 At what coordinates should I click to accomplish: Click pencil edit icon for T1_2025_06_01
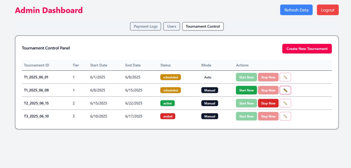pyautogui.click(x=285, y=77)
